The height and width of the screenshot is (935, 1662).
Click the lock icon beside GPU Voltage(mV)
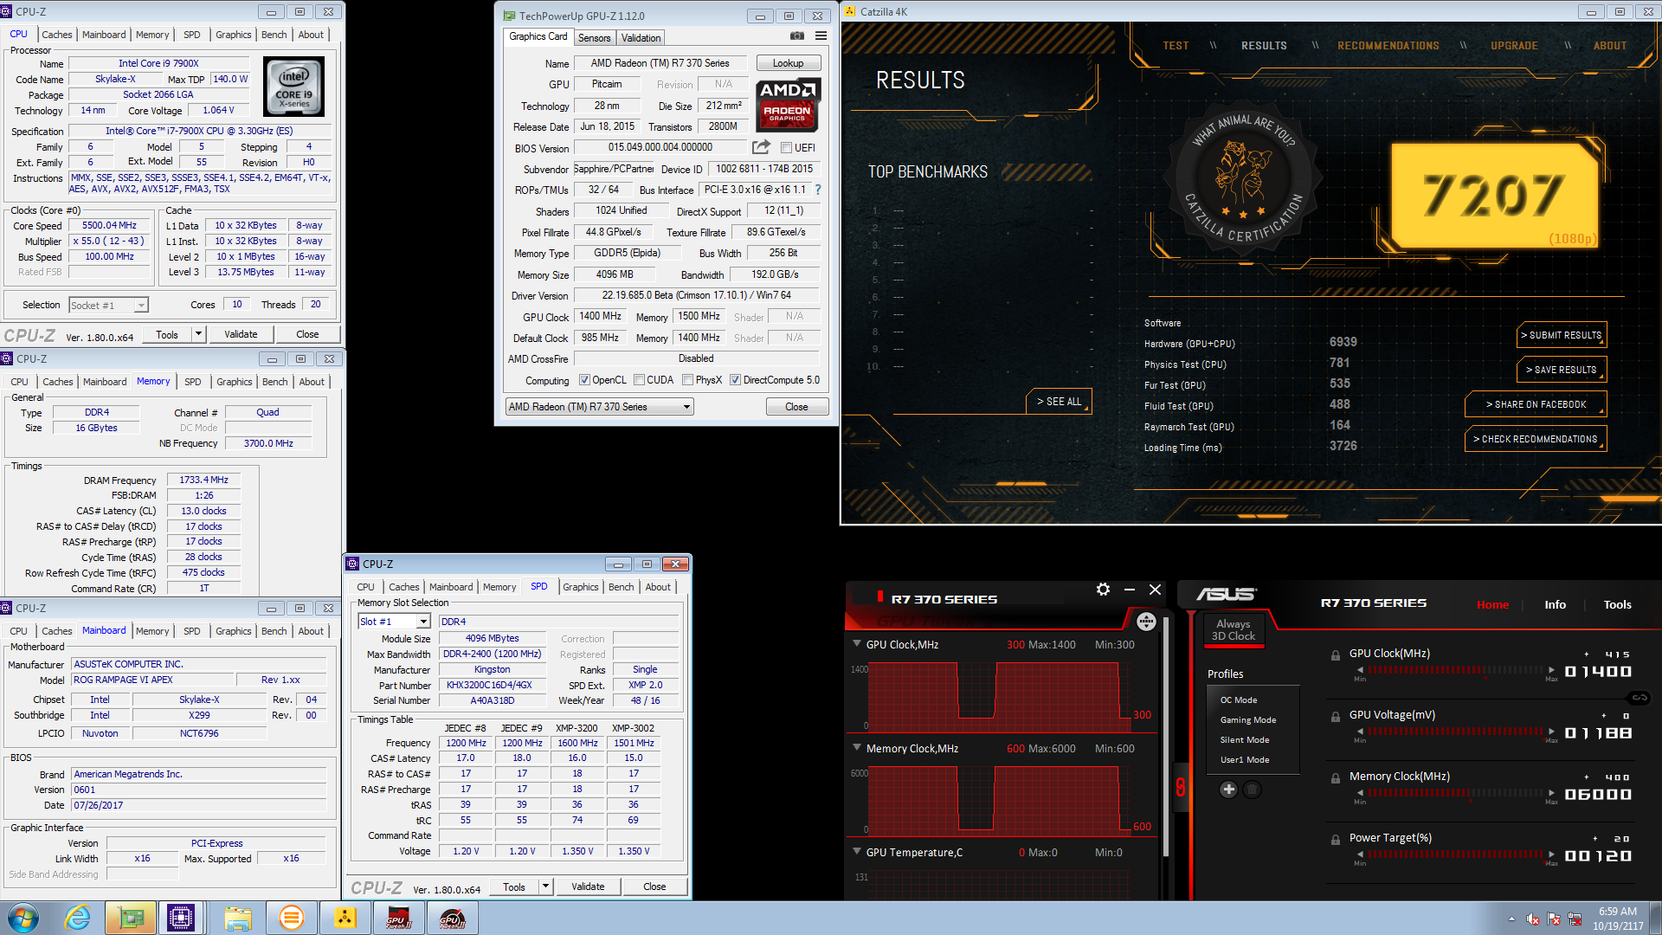coord(1336,717)
